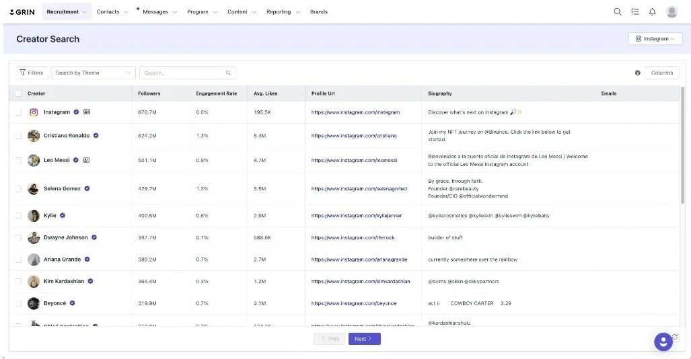Open the Columns settings button

[x=662, y=73]
